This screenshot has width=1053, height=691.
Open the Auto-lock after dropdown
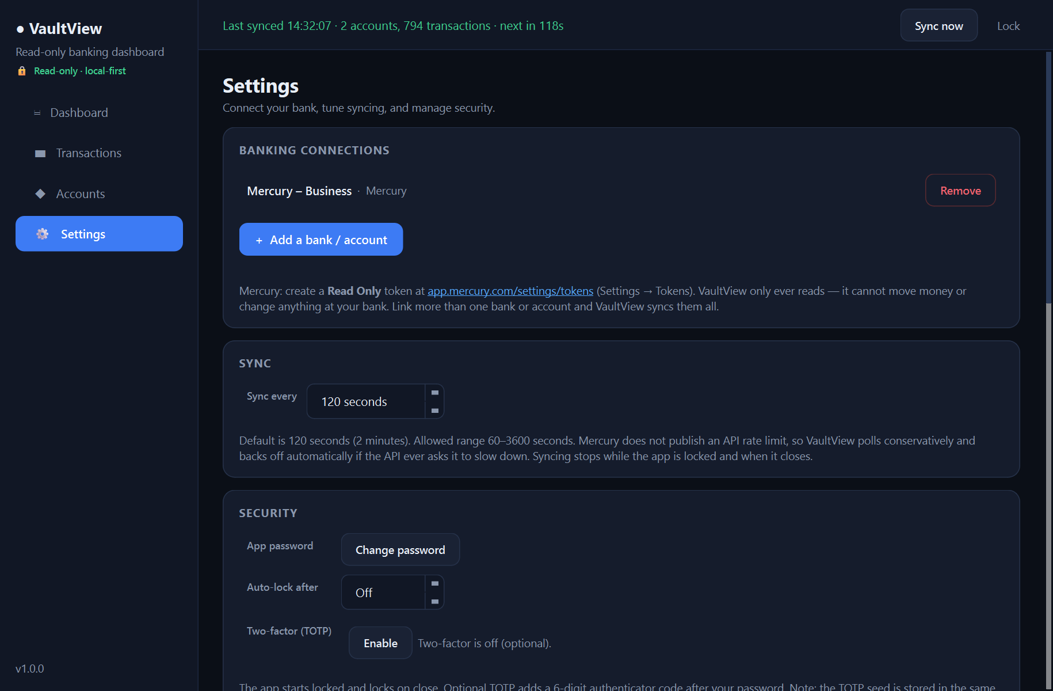click(x=392, y=593)
